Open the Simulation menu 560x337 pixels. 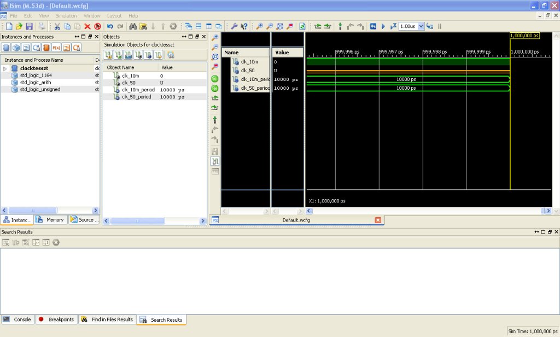point(66,16)
